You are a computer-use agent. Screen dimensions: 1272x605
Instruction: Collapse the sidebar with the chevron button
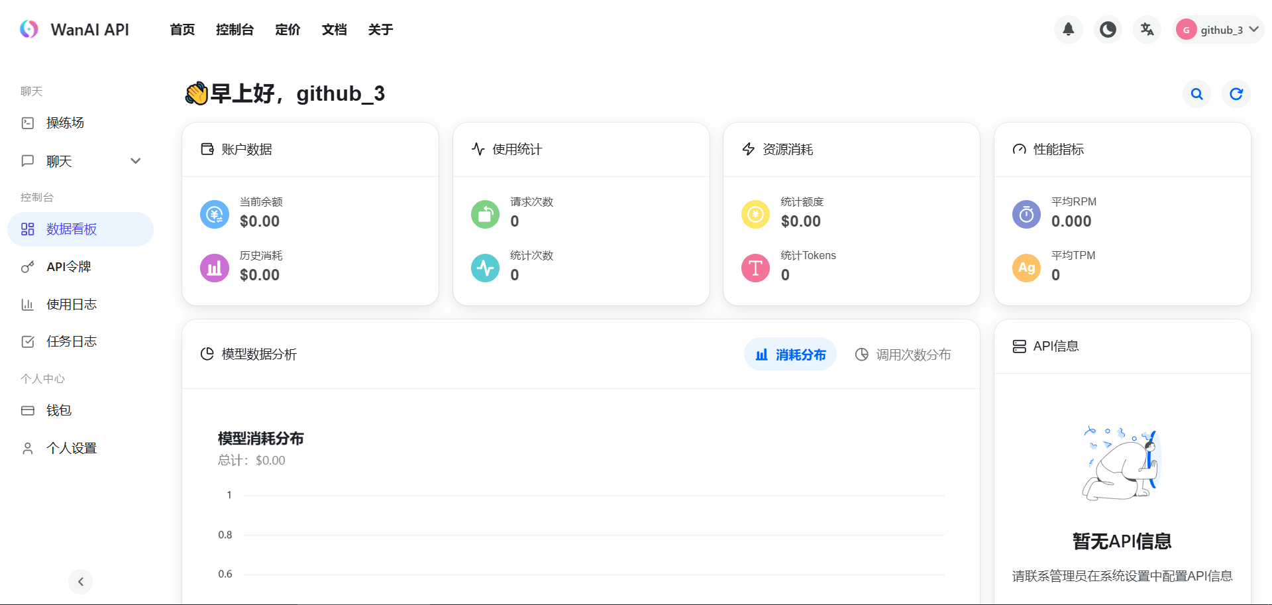pyautogui.click(x=80, y=581)
